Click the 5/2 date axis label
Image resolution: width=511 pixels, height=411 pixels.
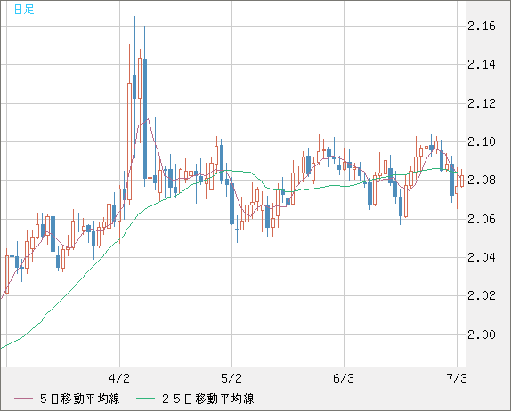pos(231,378)
